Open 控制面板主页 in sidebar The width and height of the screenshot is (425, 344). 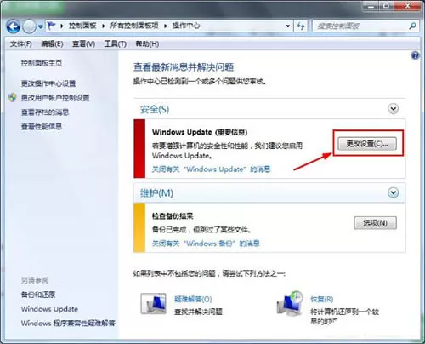point(42,63)
